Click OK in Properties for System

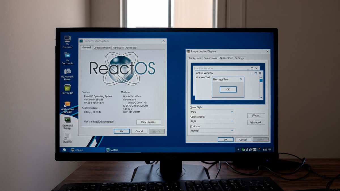(x=122, y=131)
